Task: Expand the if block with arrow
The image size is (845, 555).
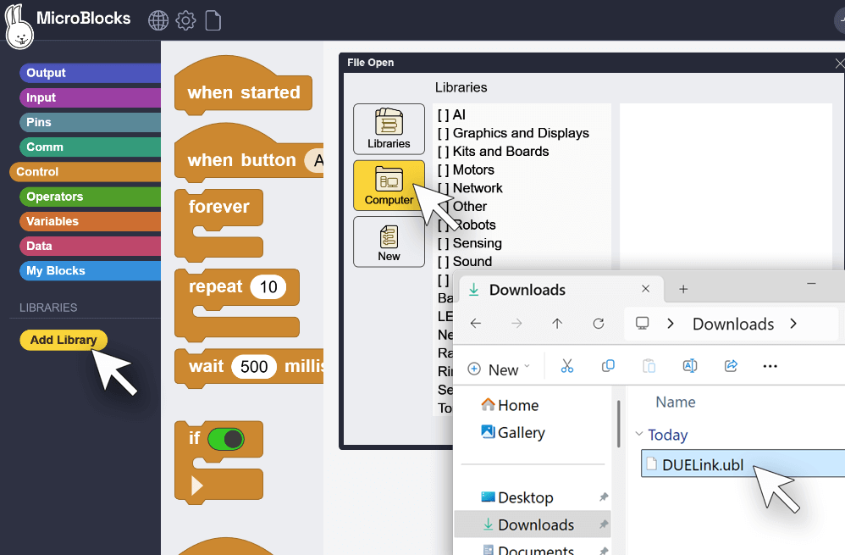Action: pos(196,486)
